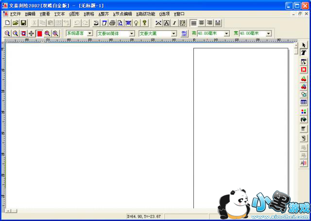The image size is (311, 221).
Task: Open the 文件 menu
Action: click(x=16, y=14)
